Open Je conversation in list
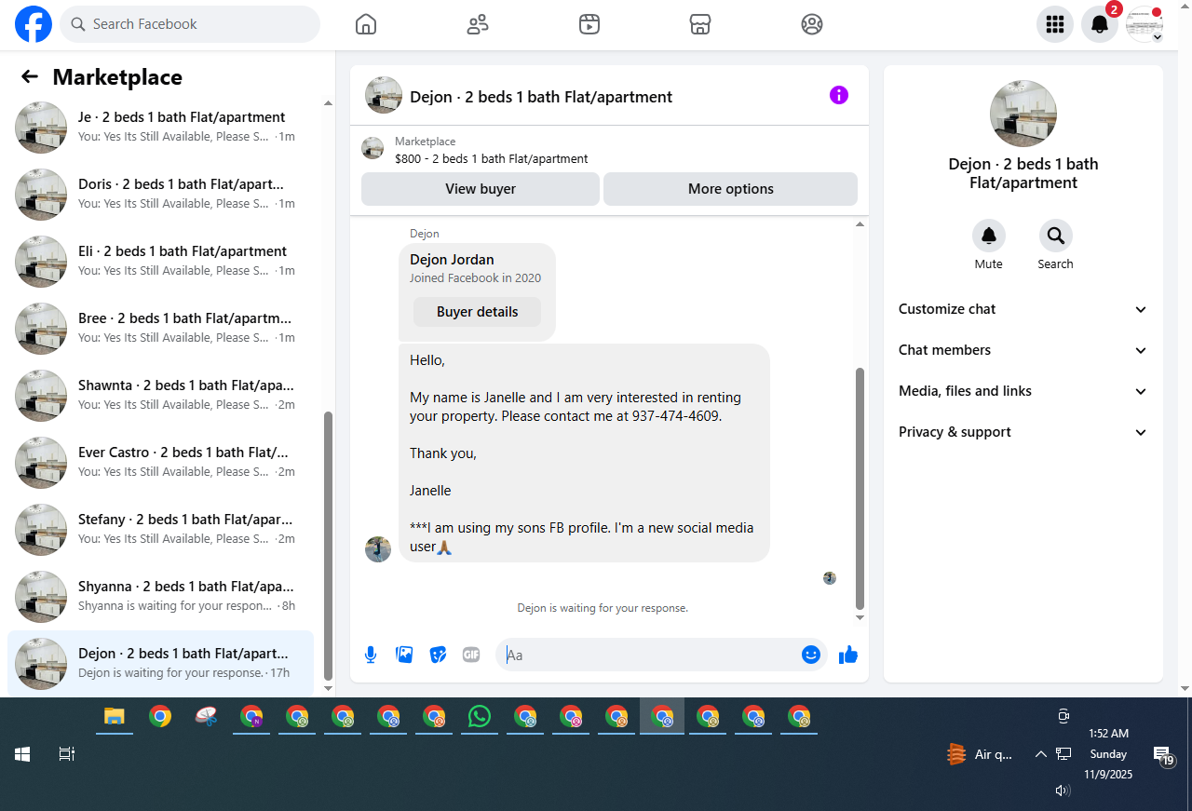The image size is (1192, 811). [x=160, y=128]
